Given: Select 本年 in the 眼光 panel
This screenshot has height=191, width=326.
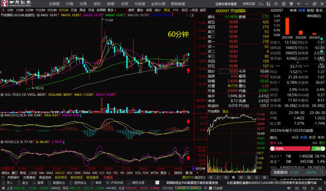Looking at the screenshot, I should coord(321,137).
